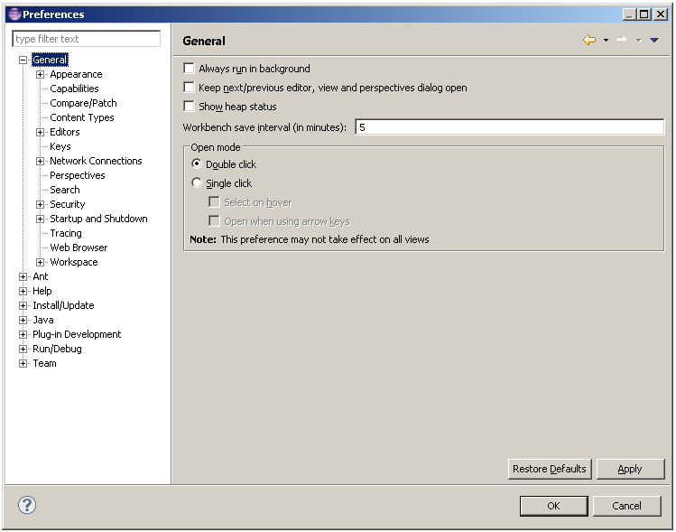Screen dimensions: 676x532
Task: Click the forward navigation arrow icon
Action: coord(622,40)
